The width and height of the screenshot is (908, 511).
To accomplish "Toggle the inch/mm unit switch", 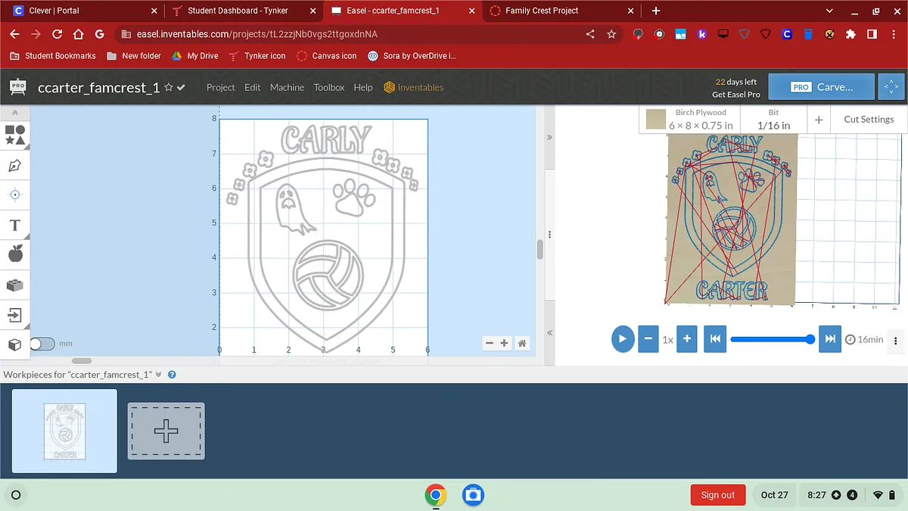I will tap(42, 344).
